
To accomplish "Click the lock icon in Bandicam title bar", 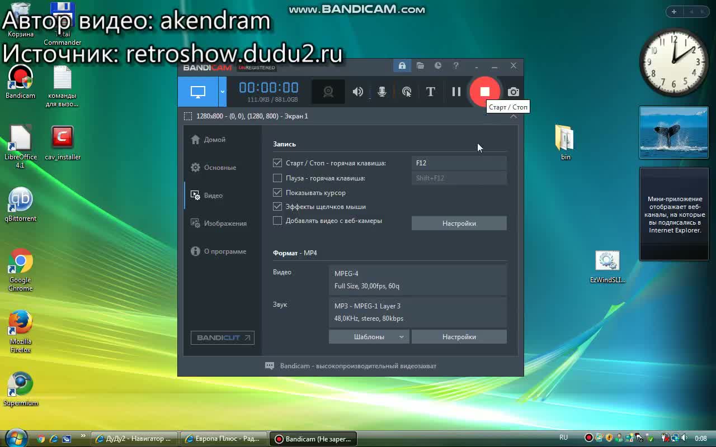I will (x=402, y=66).
